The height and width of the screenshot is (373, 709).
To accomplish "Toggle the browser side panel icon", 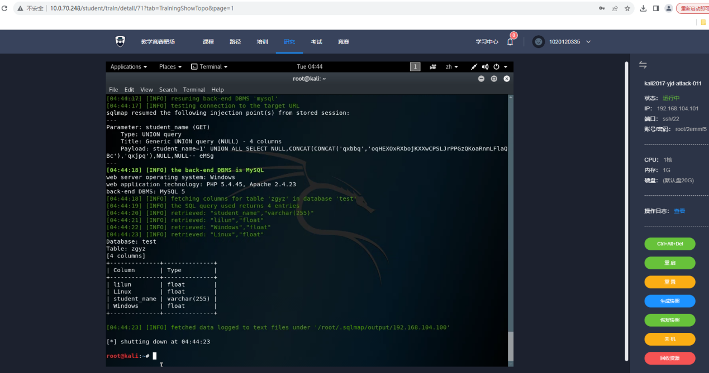I will click(x=656, y=8).
